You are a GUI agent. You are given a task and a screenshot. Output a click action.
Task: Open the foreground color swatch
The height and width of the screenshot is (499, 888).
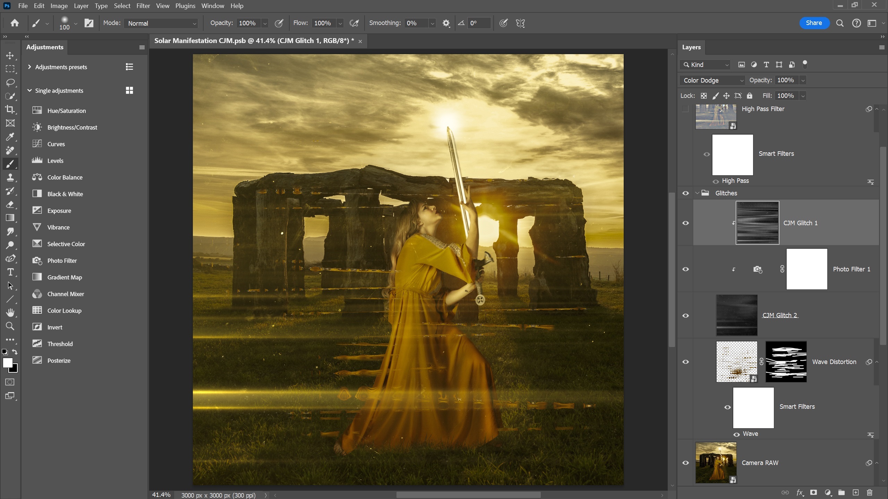[7, 363]
